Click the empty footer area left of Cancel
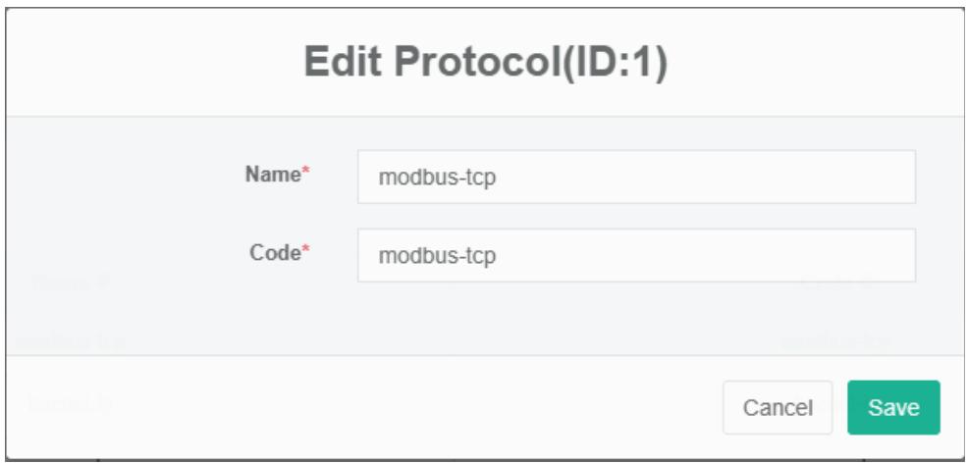 point(393,407)
